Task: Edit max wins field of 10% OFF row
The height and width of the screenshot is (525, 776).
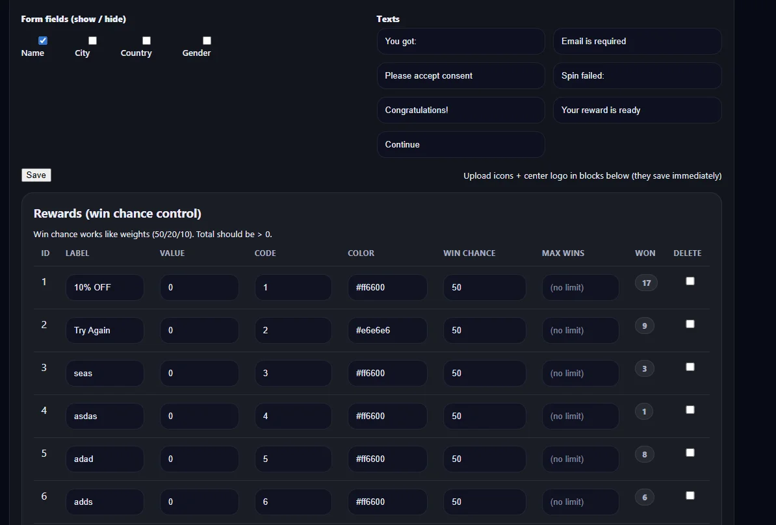Action: tap(580, 287)
